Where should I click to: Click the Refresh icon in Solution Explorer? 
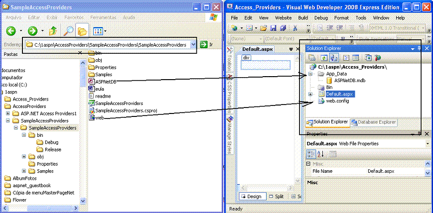tap(324, 58)
